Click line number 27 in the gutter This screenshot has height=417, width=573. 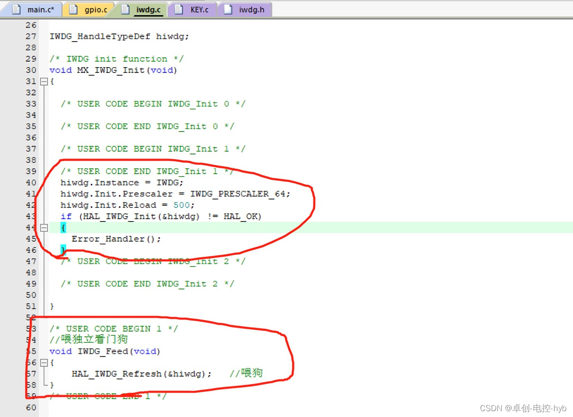pyautogui.click(x=31, y=37)
